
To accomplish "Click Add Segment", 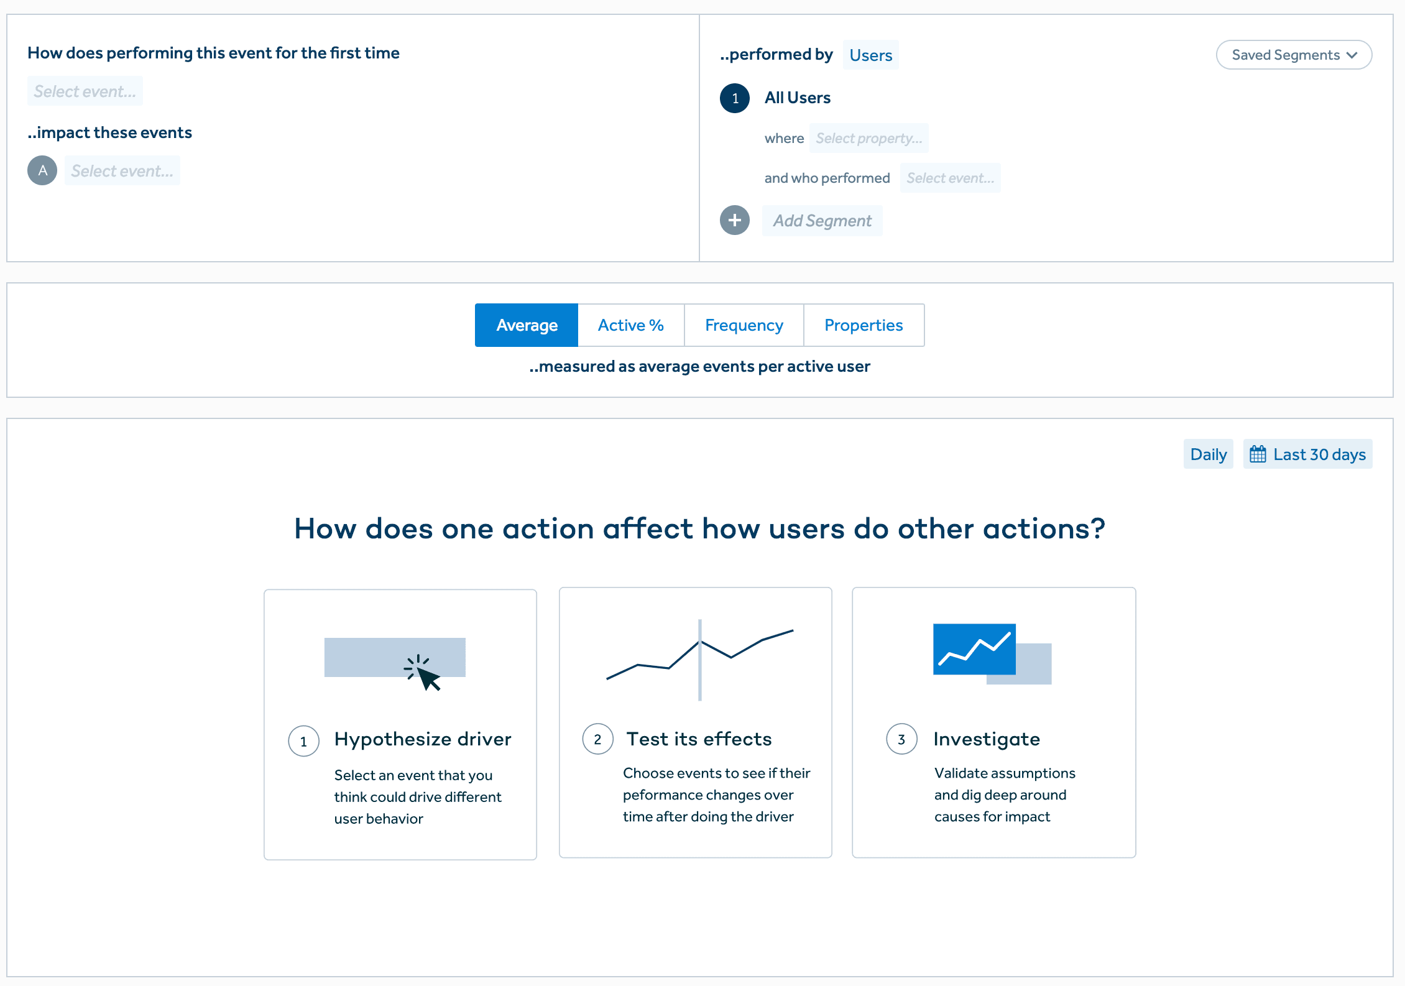I will [x=822, y=220].
